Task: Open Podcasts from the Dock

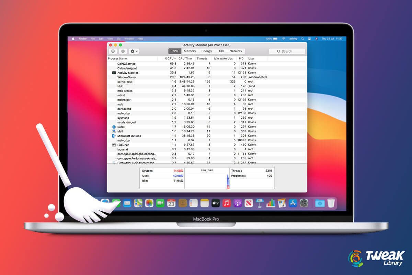Action: pos(237,203)
